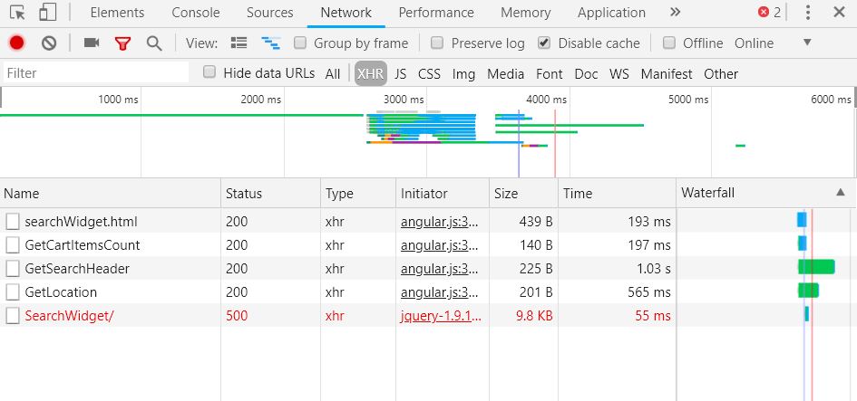Click the red record network log button

(16, 43)
